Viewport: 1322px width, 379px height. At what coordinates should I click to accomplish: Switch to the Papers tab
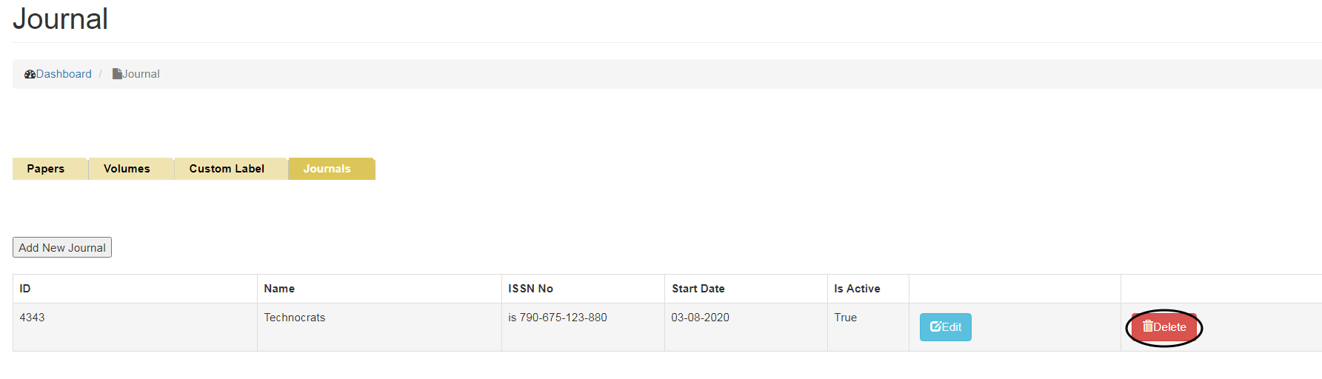tap(46, 169)
